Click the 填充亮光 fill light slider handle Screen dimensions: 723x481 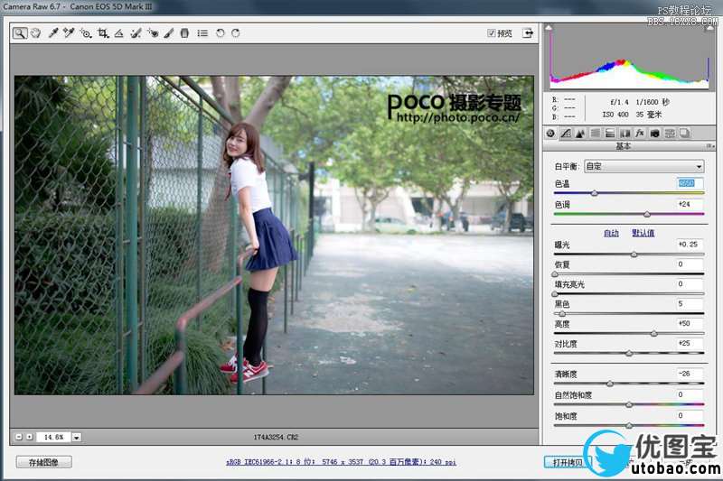(555, 293)
